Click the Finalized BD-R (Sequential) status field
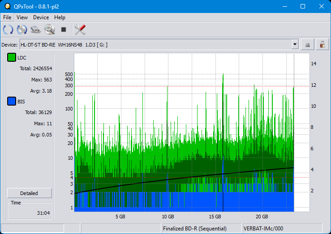Viewport: 331px width, 234px height. click(x=201, y=228)
